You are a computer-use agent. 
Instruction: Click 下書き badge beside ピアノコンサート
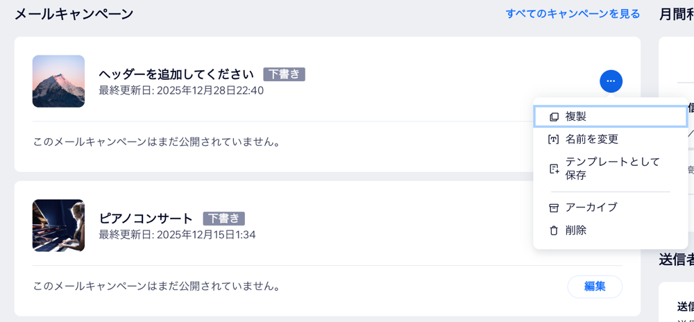[x=223, y=219]
